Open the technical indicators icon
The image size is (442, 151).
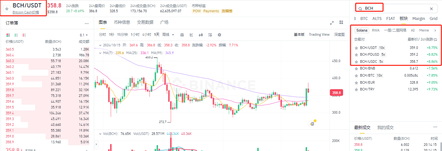pyautogui.click(x=191, y=35)
